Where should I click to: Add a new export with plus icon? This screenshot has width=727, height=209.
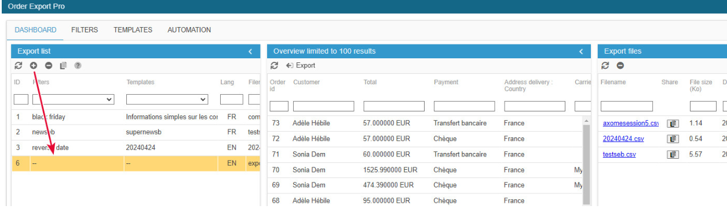[x=34, y=66]
